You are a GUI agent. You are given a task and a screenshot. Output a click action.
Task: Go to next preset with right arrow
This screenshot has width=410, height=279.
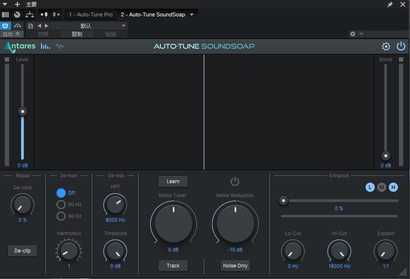46,26
